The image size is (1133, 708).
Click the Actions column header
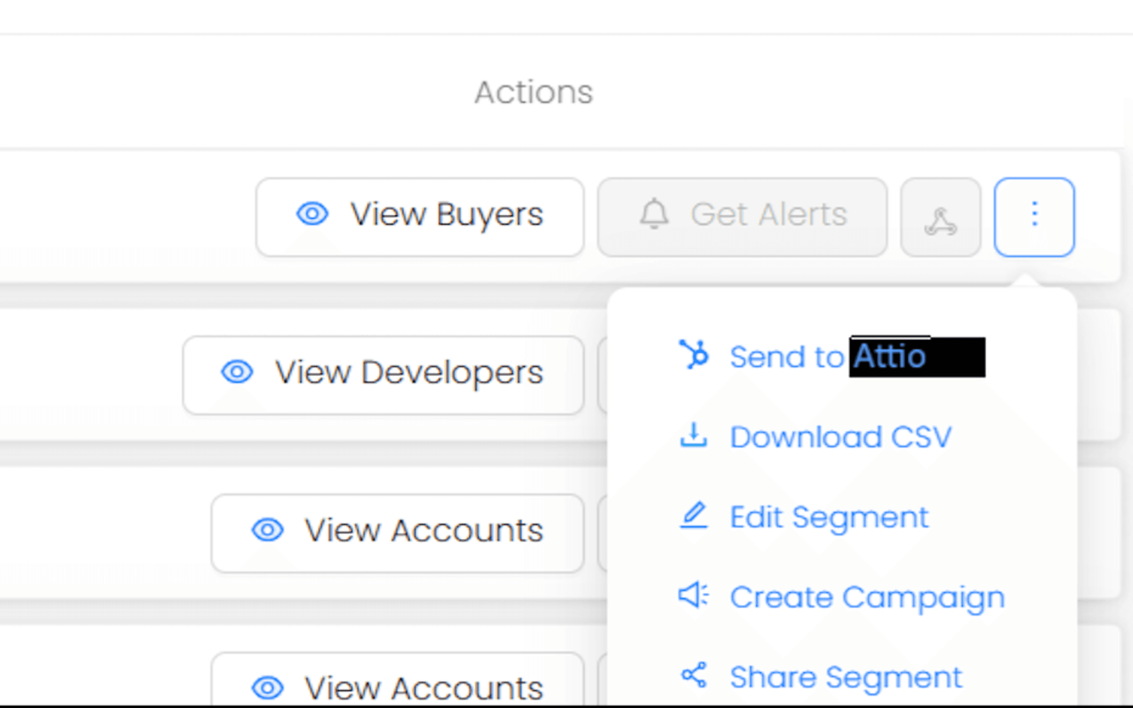533,92
